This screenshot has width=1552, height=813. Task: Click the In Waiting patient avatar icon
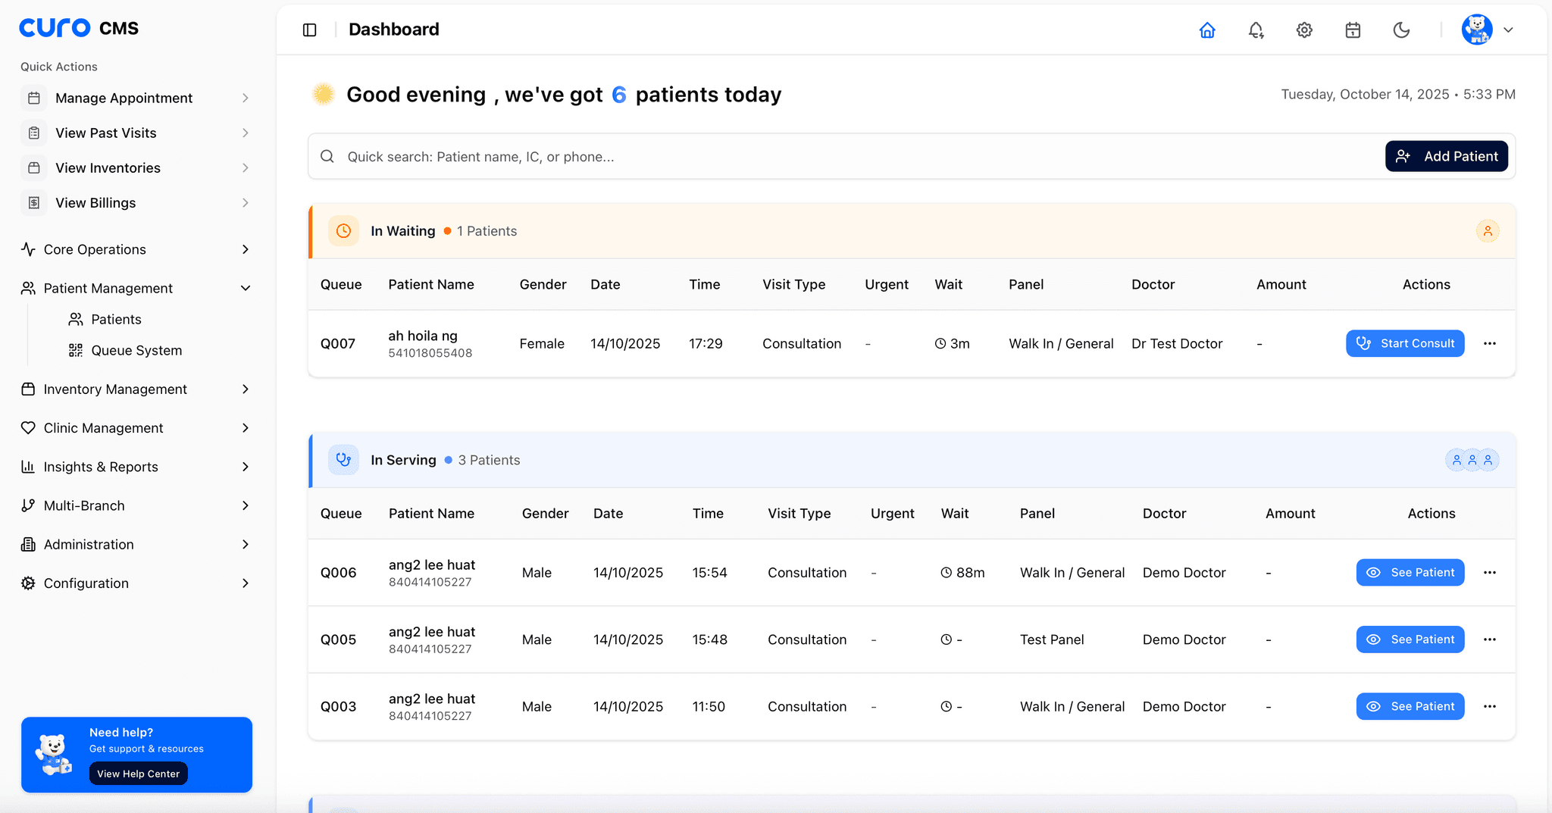click(x=1487, y=231)
